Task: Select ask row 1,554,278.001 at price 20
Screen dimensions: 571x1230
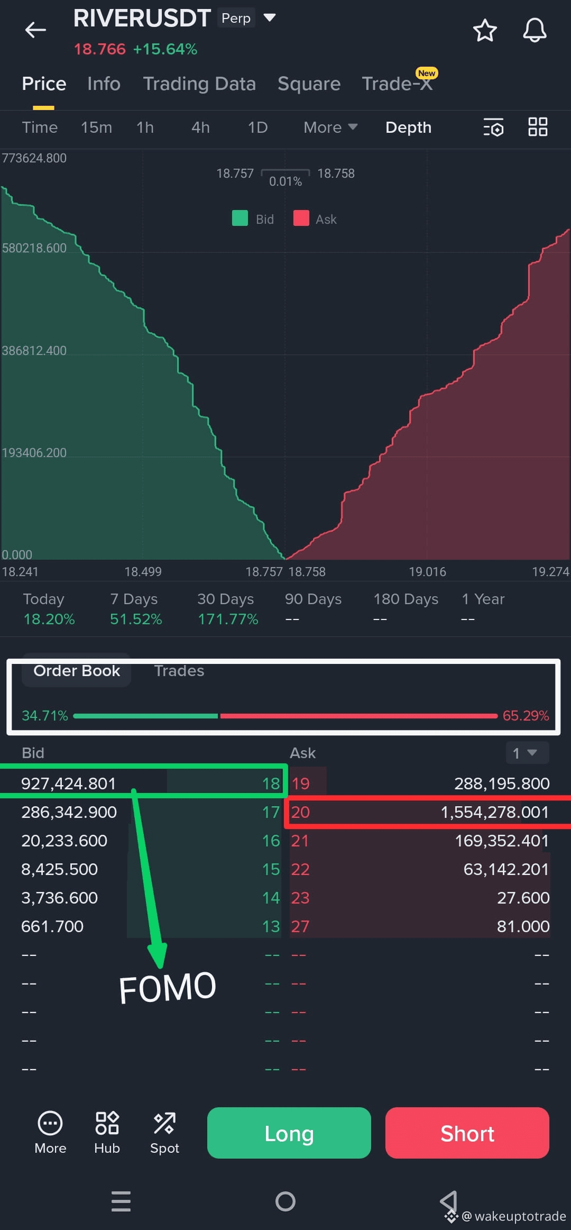Action: pyautogui.click(x=420, y=812)
